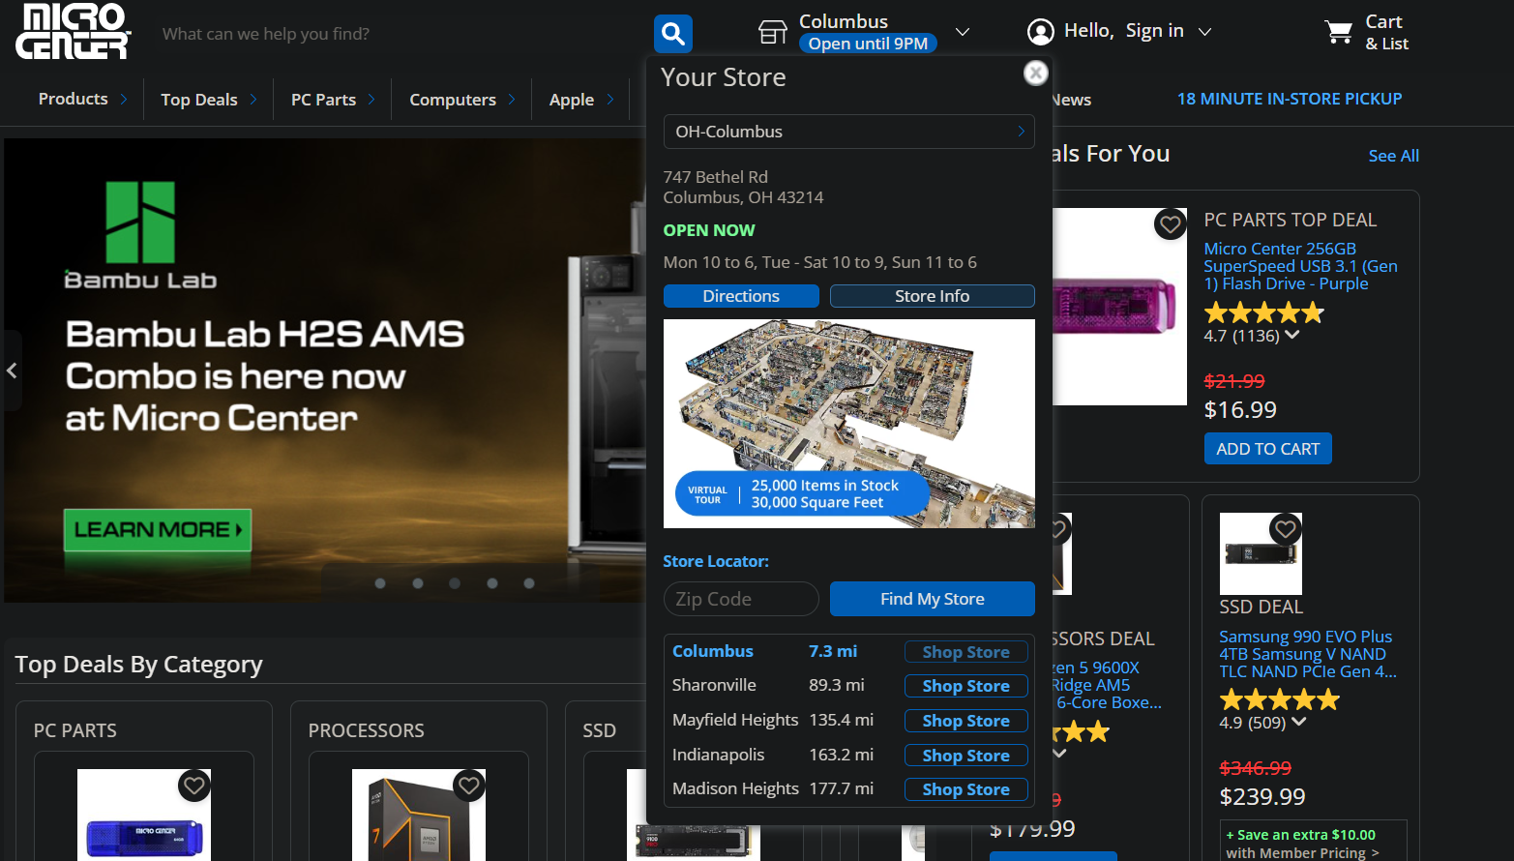Favorite the 256GB Purple Flash Drive

tap(1170, 224)
